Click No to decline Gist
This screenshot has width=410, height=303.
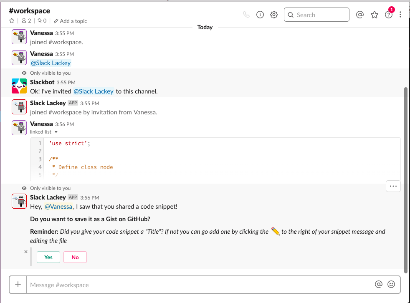click(75, 257)
